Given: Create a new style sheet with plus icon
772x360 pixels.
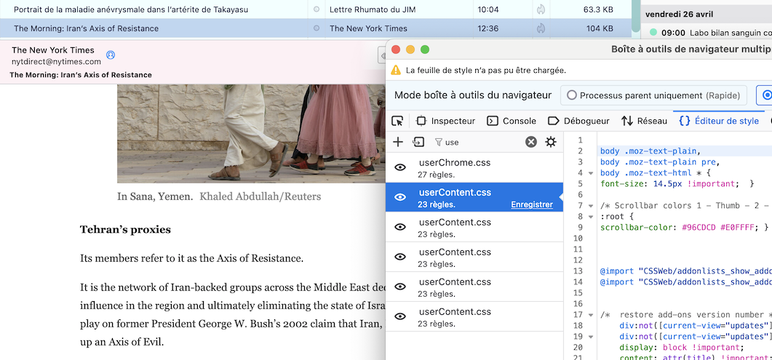Looking at the screenshot, I should pyautogui.click(x=398, y=142).
